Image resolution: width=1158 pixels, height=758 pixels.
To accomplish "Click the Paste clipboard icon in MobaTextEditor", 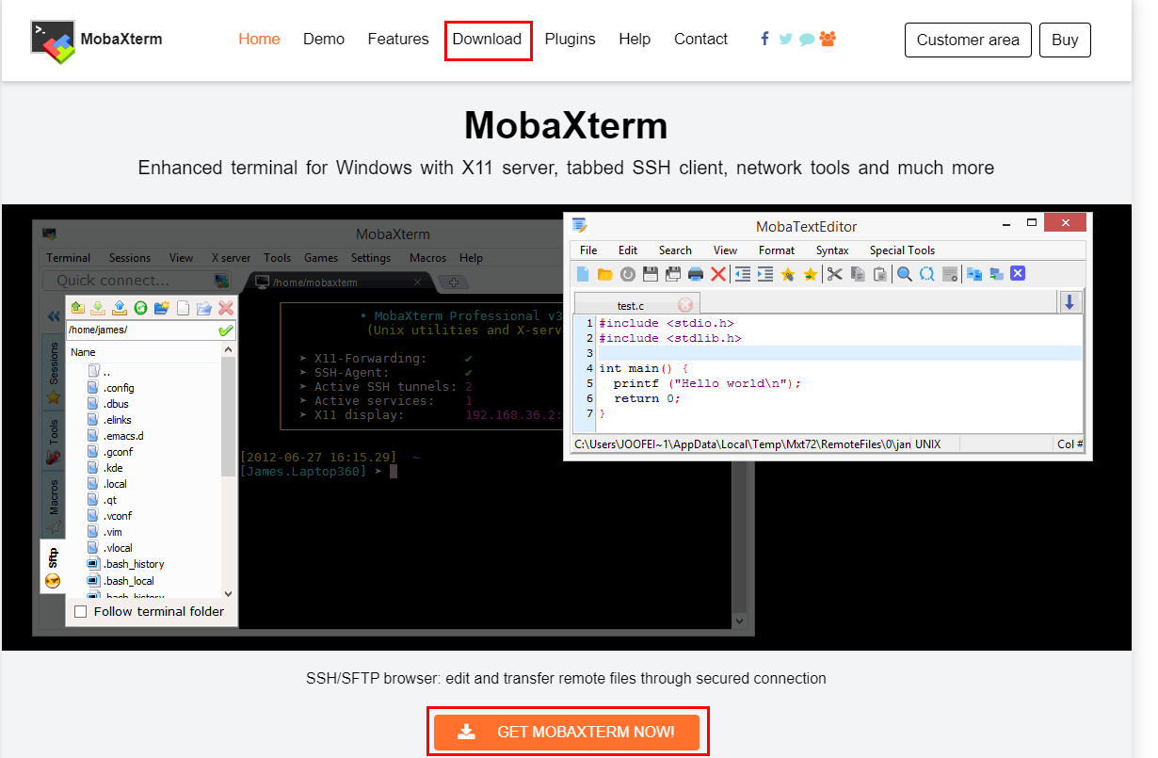I will click(x=879, y=274).
